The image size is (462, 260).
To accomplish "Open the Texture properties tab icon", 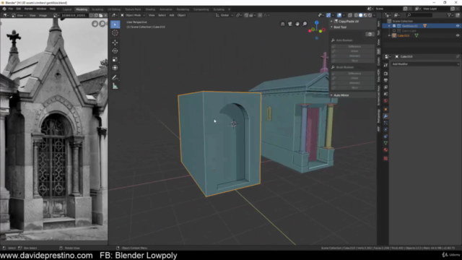I will [385, 159].
